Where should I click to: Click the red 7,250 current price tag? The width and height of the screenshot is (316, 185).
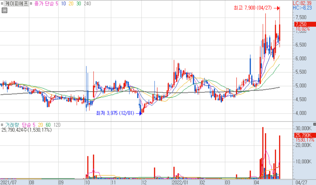(305, 24)
